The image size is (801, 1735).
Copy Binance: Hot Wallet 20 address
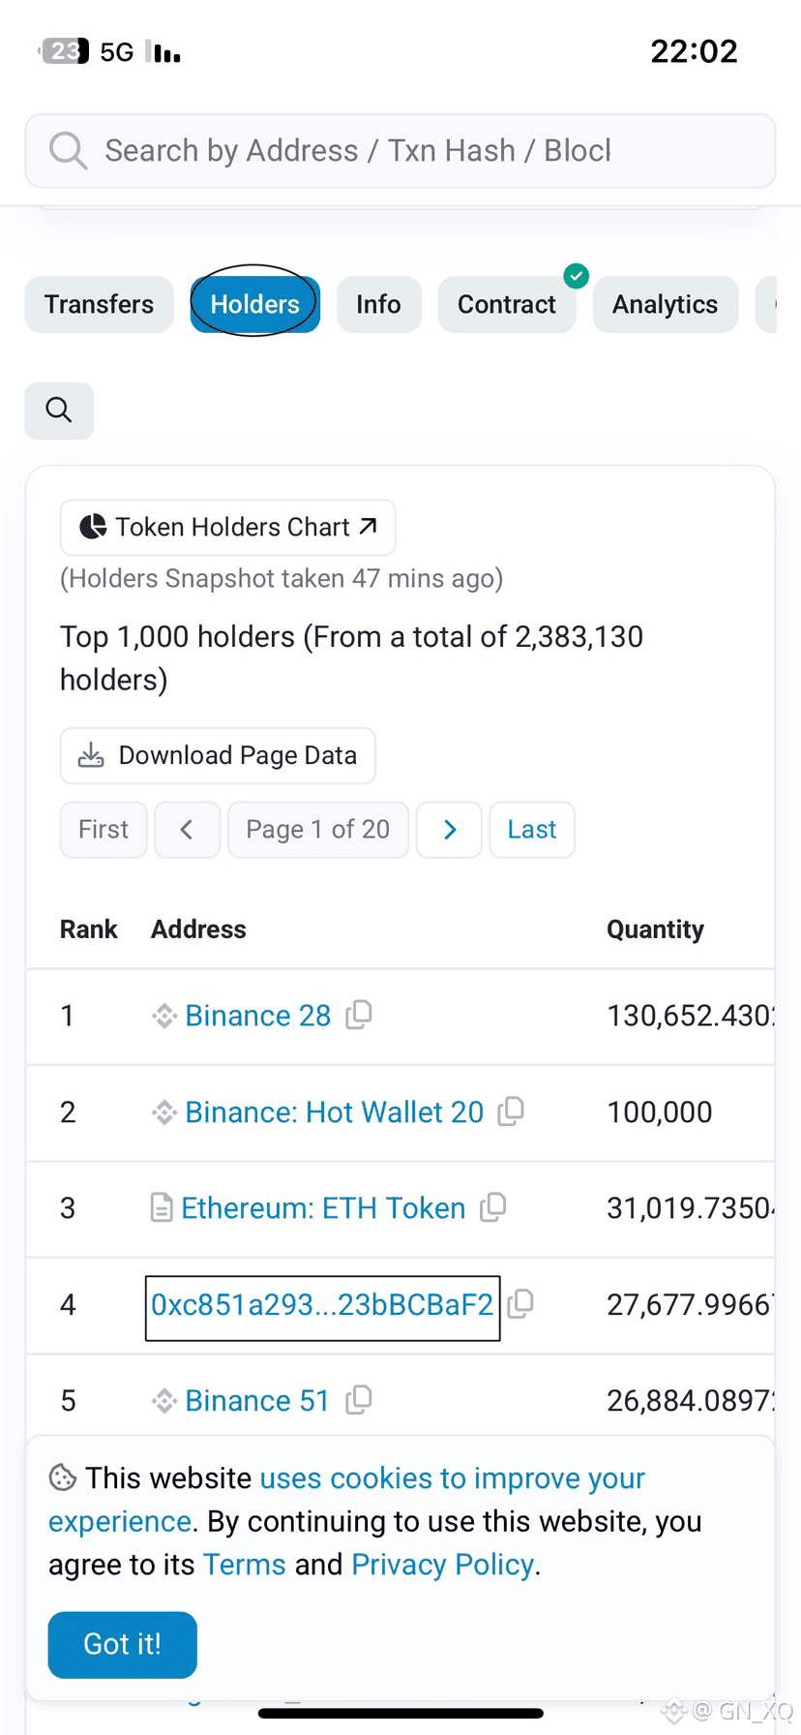click(x=511, y=1111)
